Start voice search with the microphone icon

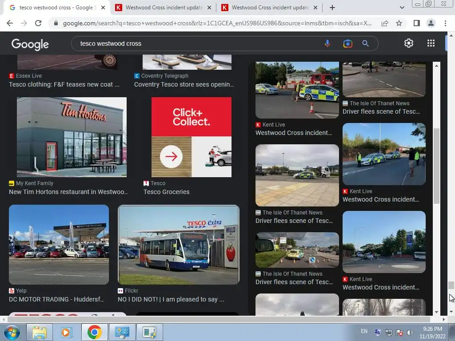327,44
